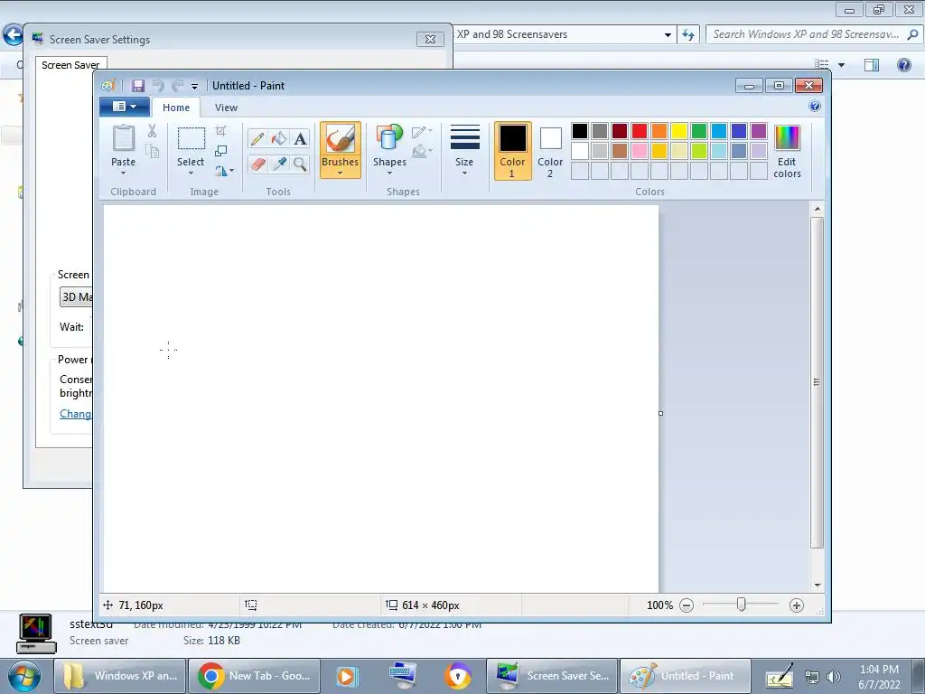925x694 pixels.
Task: Select the Color picker eyedropper tool
Action: [x=278, y=164]
